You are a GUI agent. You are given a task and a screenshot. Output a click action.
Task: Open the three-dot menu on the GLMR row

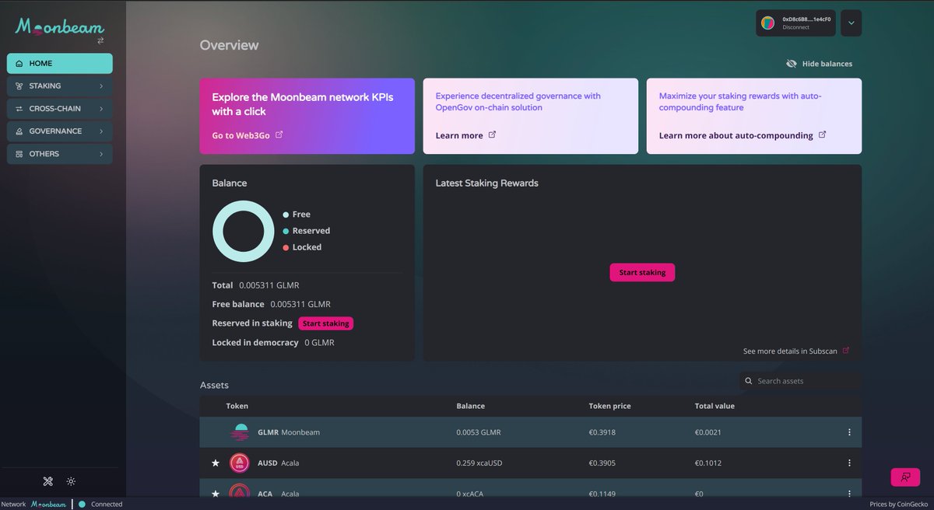(849, 432)
